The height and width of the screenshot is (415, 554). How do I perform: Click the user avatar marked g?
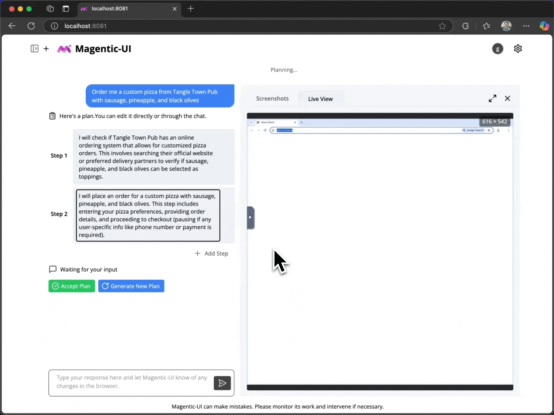click(x=498, y=49)
